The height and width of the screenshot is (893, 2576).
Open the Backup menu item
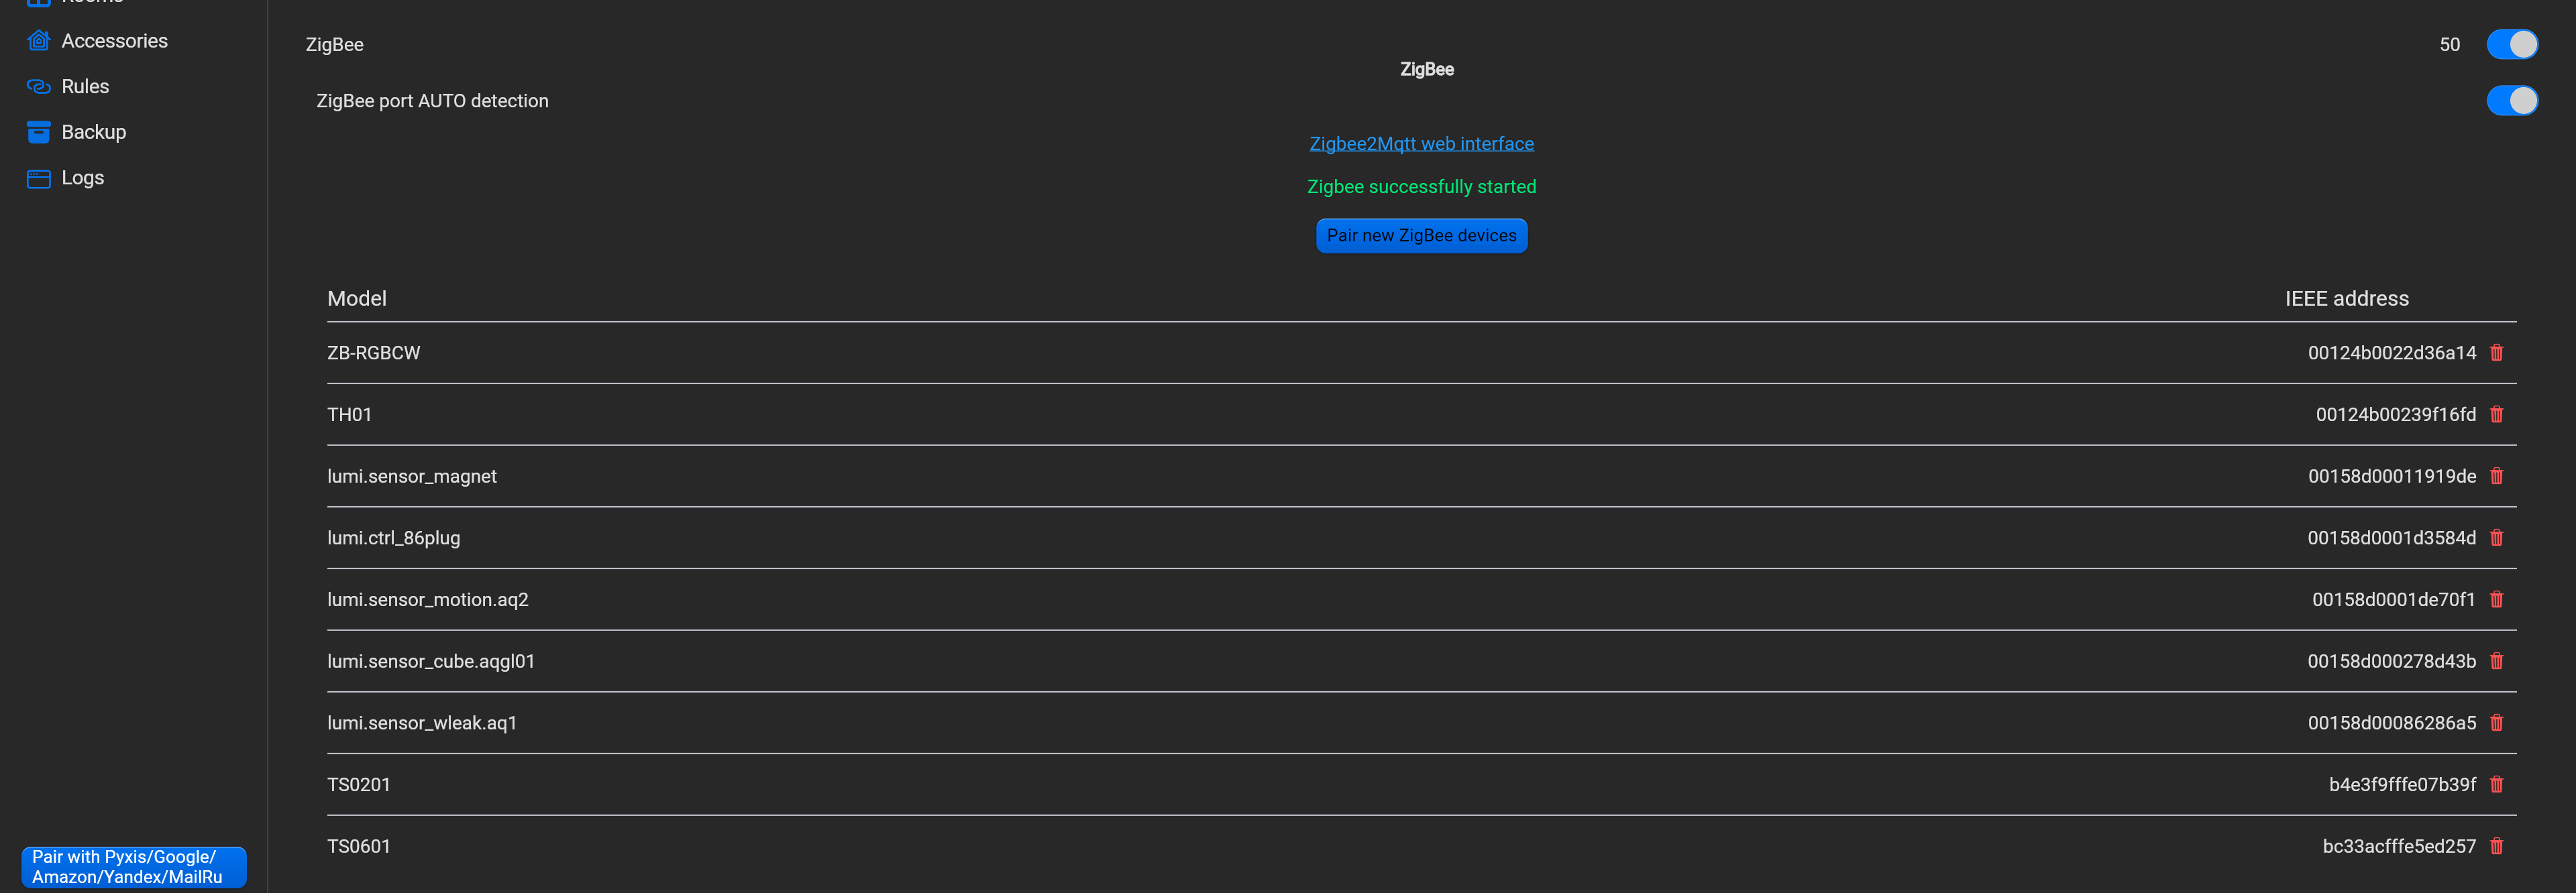(x=93, y=132)
